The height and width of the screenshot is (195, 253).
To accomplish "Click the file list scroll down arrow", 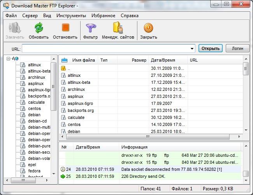I will pos(246,130).
